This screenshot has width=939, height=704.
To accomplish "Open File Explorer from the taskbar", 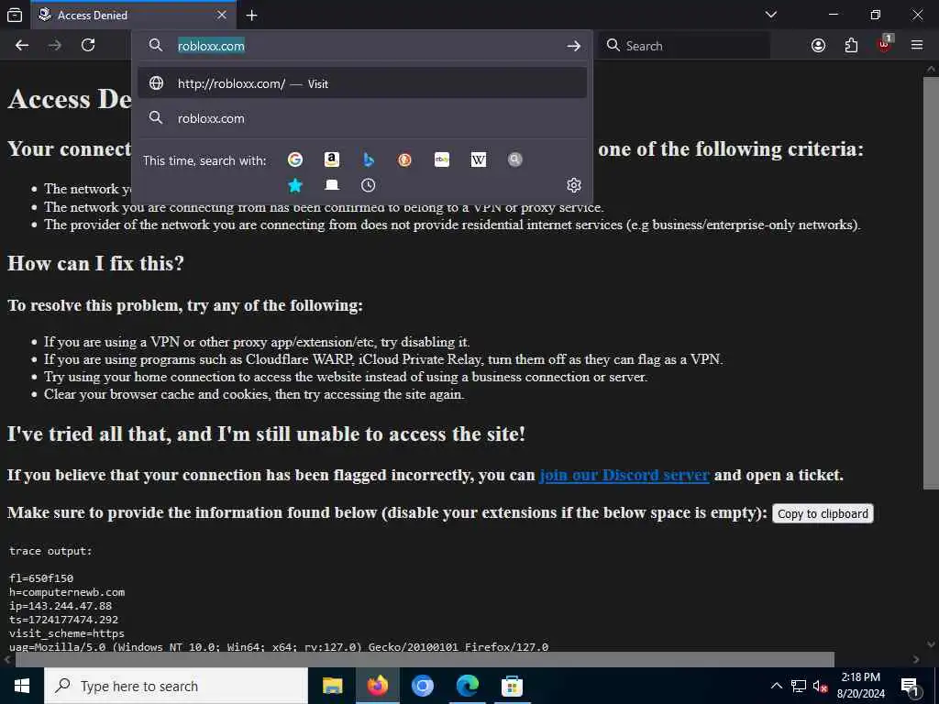I will pyautogui.click(x=332, y=686).
